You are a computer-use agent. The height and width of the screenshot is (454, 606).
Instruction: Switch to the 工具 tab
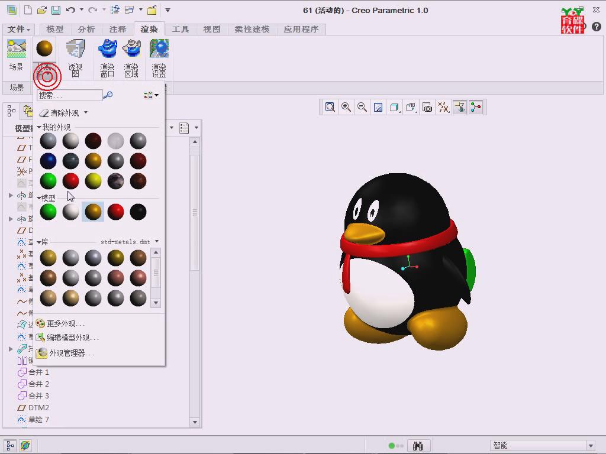point(180,29)
